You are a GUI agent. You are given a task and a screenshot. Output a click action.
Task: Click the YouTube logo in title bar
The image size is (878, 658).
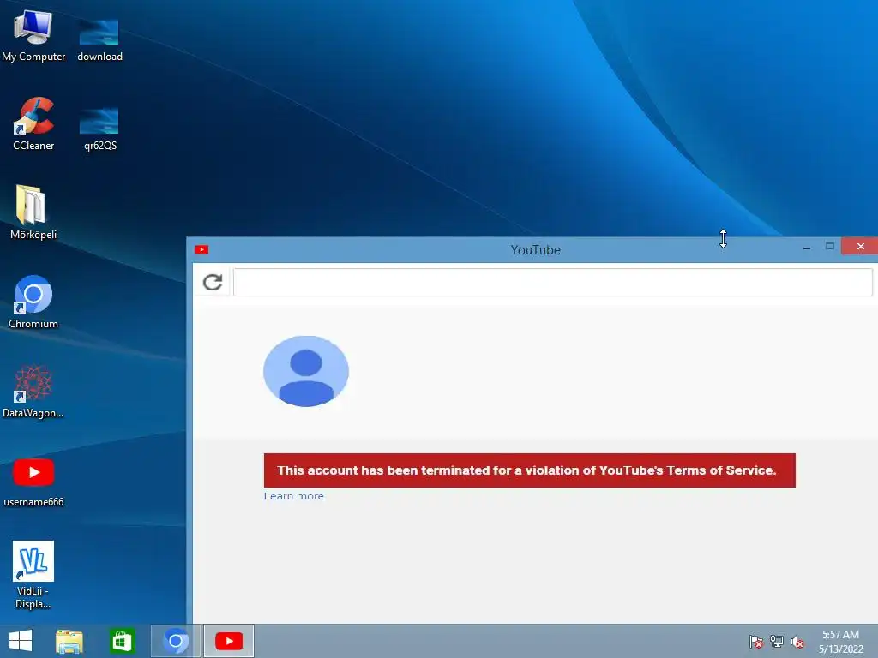coord(201,249)
